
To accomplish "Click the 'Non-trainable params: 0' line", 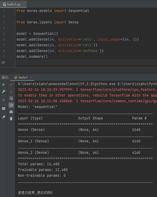I will (42, 175).
